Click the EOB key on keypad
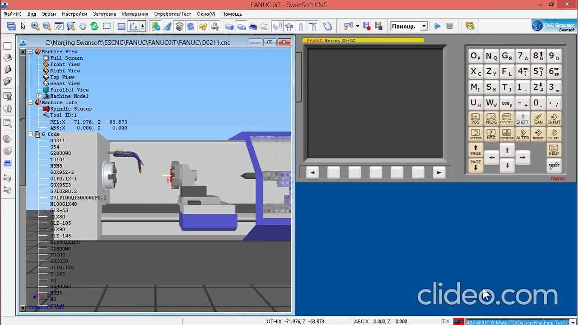The width and height of the screenshot is (578, 325). [x=507, y=103]
